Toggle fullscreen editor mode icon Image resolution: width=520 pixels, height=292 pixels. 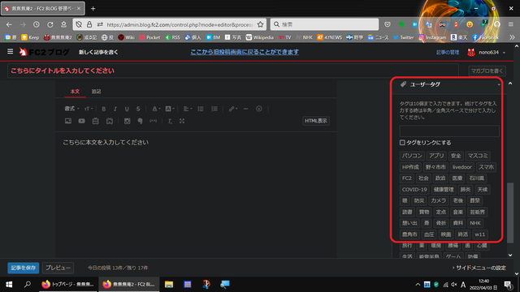click(182, 121)
